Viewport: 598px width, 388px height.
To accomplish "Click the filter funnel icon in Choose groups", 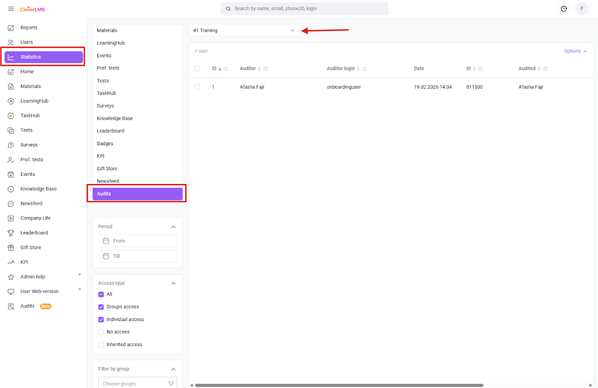I will tap(171, 384).
